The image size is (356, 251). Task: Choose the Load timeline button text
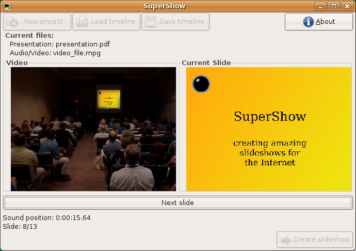[x=113, y=22]
